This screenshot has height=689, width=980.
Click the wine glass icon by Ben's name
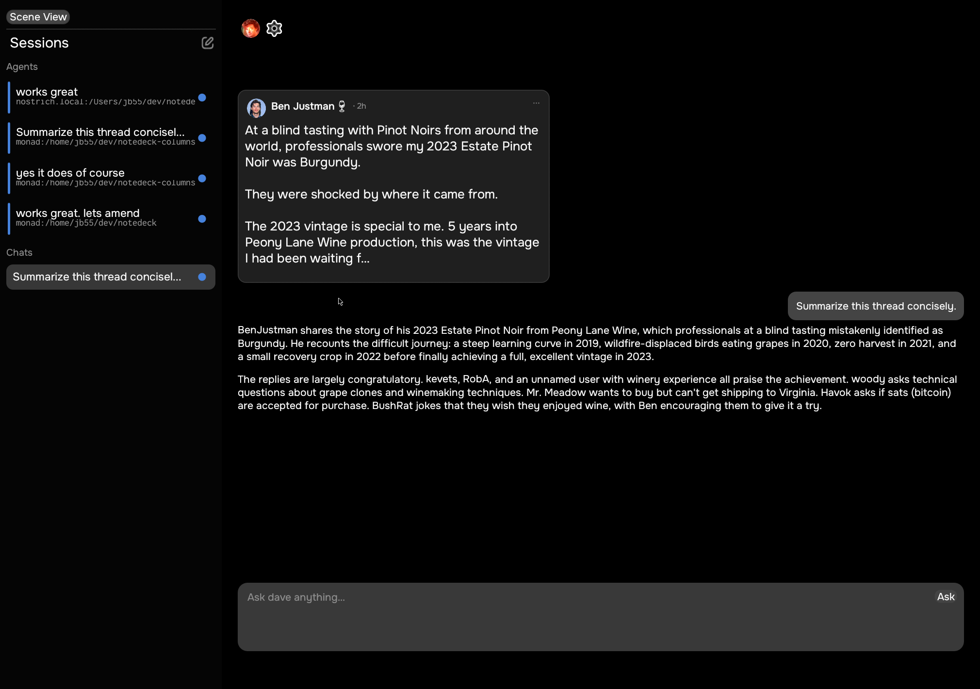point(342,106)
